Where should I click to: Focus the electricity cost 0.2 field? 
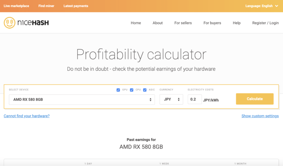click(x=195, y=99)
